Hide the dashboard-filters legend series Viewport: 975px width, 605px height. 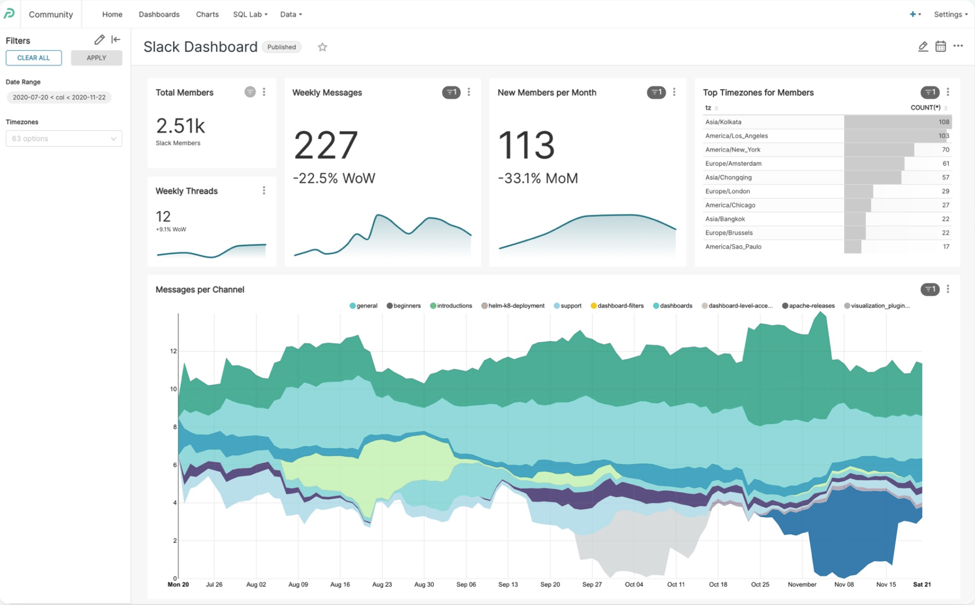tap(617, 306)
